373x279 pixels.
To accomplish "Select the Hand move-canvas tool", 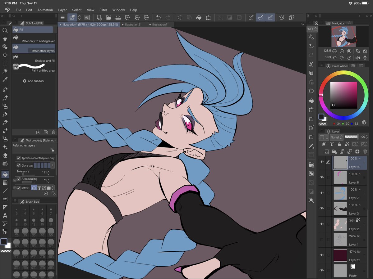I will (x=5, y=38).
